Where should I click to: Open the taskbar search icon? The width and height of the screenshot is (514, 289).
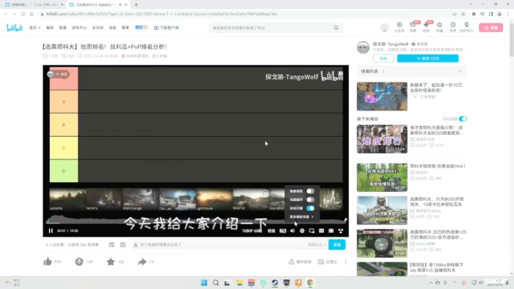[x=216, y=283]
